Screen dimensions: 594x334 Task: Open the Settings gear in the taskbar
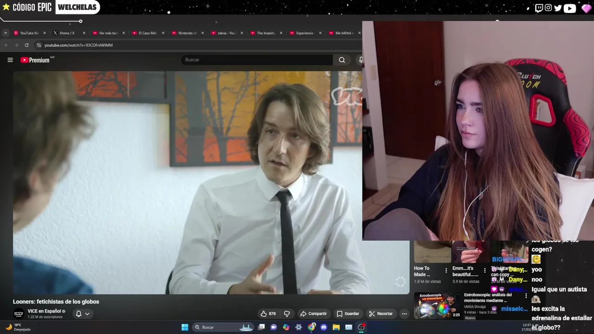pyautogui.click(x=298, y=327)
